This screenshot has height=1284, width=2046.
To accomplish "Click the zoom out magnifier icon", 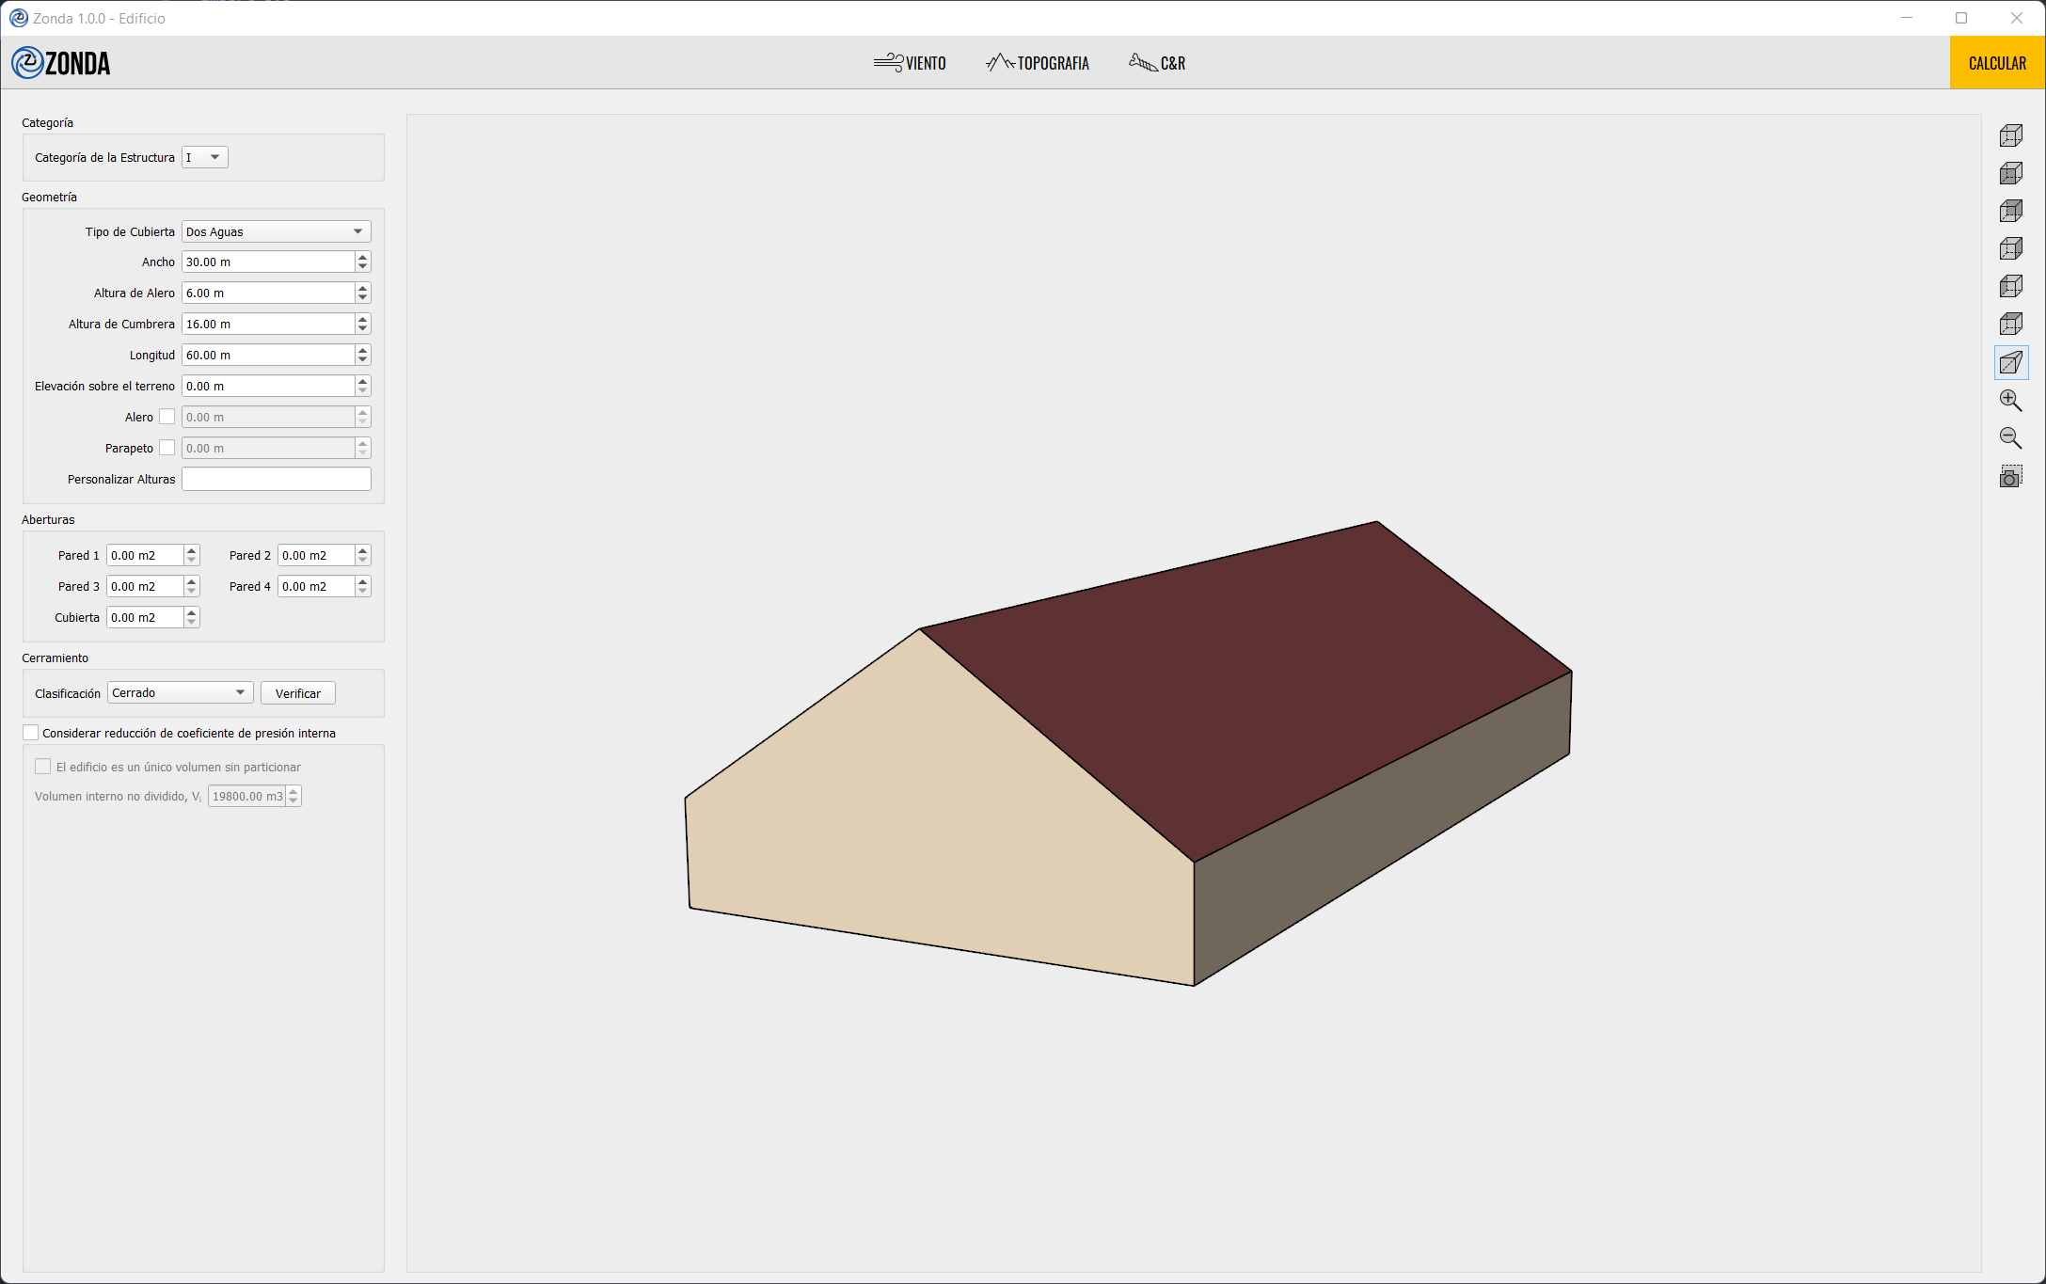I will pyautogui.click(x=2010, y=437).
